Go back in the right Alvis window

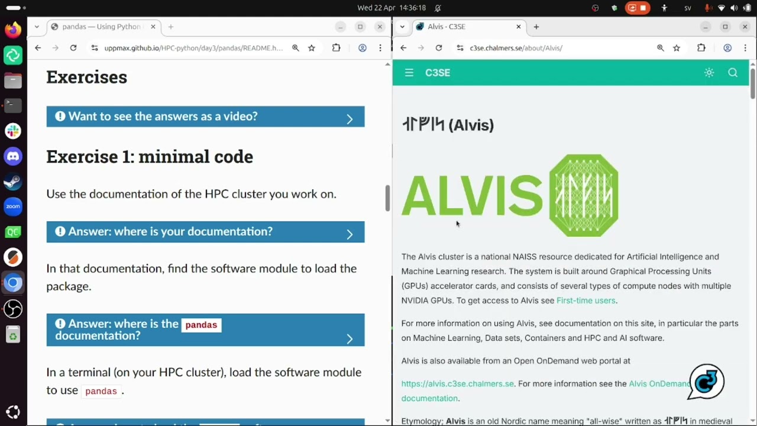pyautogui.click(x=403, y=48)
